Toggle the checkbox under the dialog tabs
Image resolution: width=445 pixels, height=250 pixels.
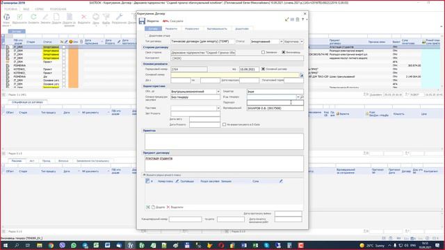(x=147, y=35)
